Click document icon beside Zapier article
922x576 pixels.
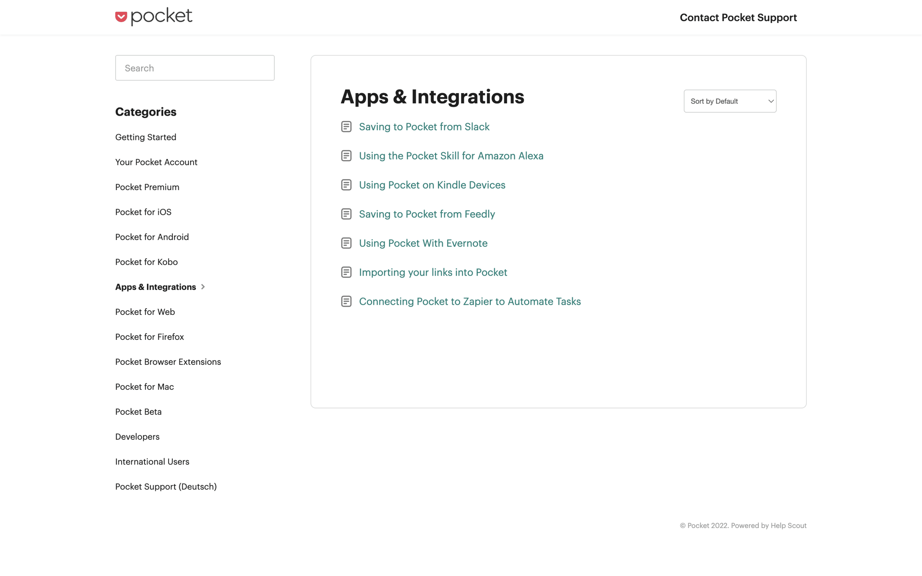(346, 301)
